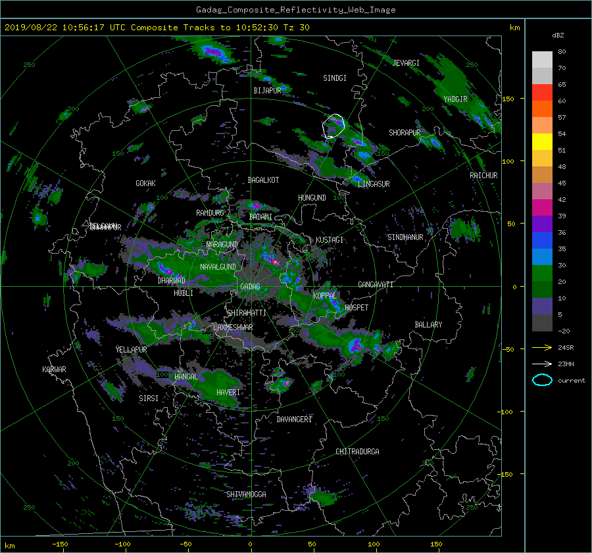The width and height of the screenshot is (592, 553).
Task: Click the NAVALGUND city label
Action: (218, 267)
